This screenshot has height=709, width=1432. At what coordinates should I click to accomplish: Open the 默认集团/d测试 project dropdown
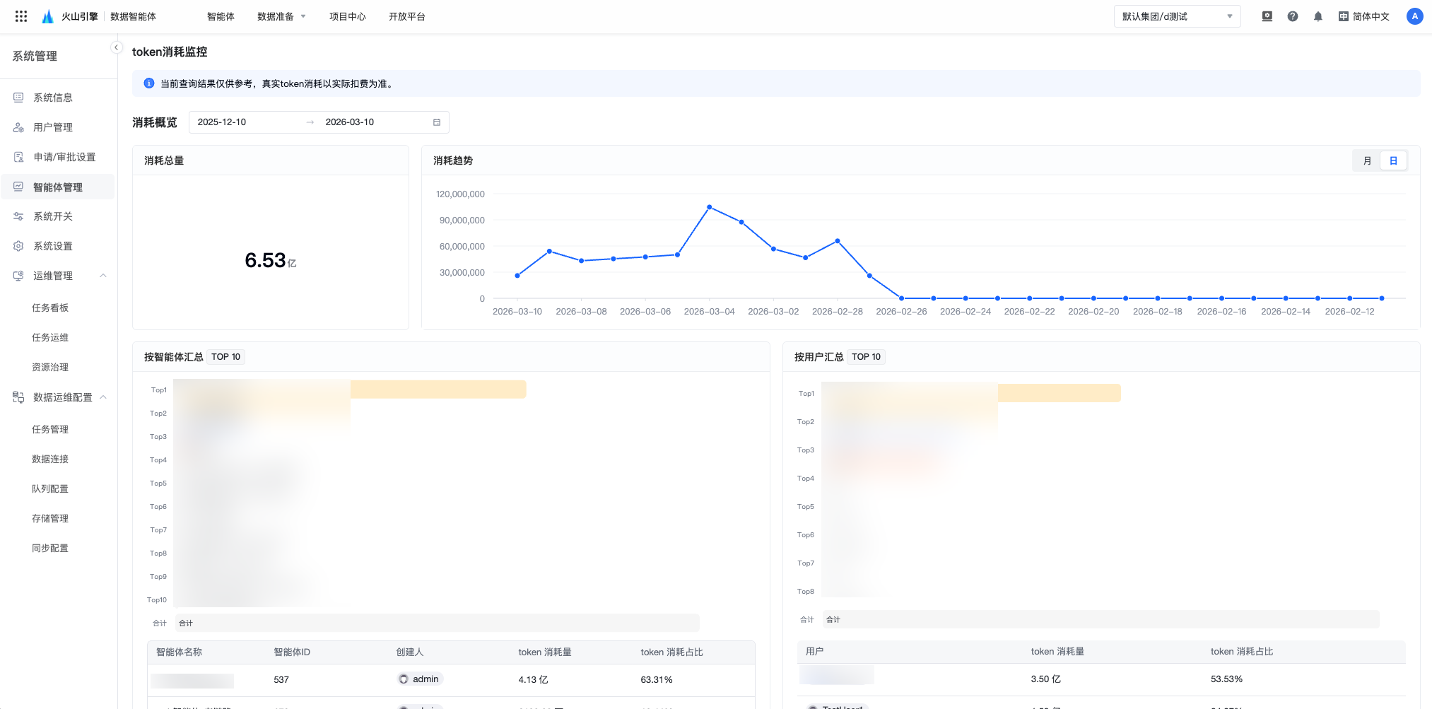click(x=1177, y=16)
